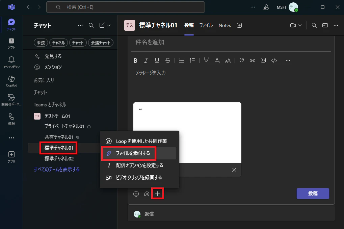Search within the chat list

91,25
